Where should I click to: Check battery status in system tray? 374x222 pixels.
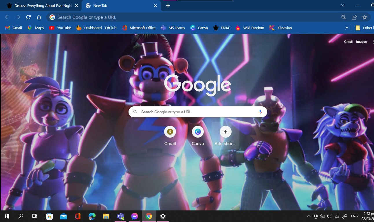point(322,216)
